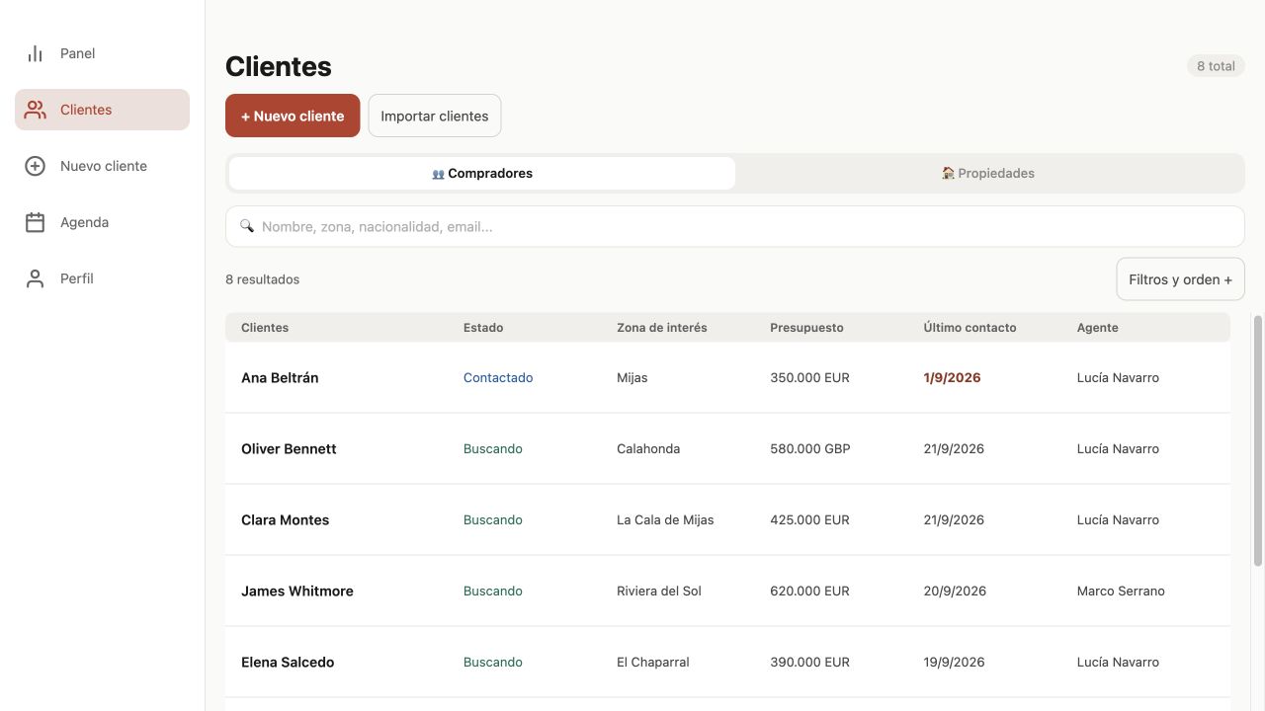Open client Clara Montes
Image resolution: width=1265 pixels, height=711 pixels.
727,519
